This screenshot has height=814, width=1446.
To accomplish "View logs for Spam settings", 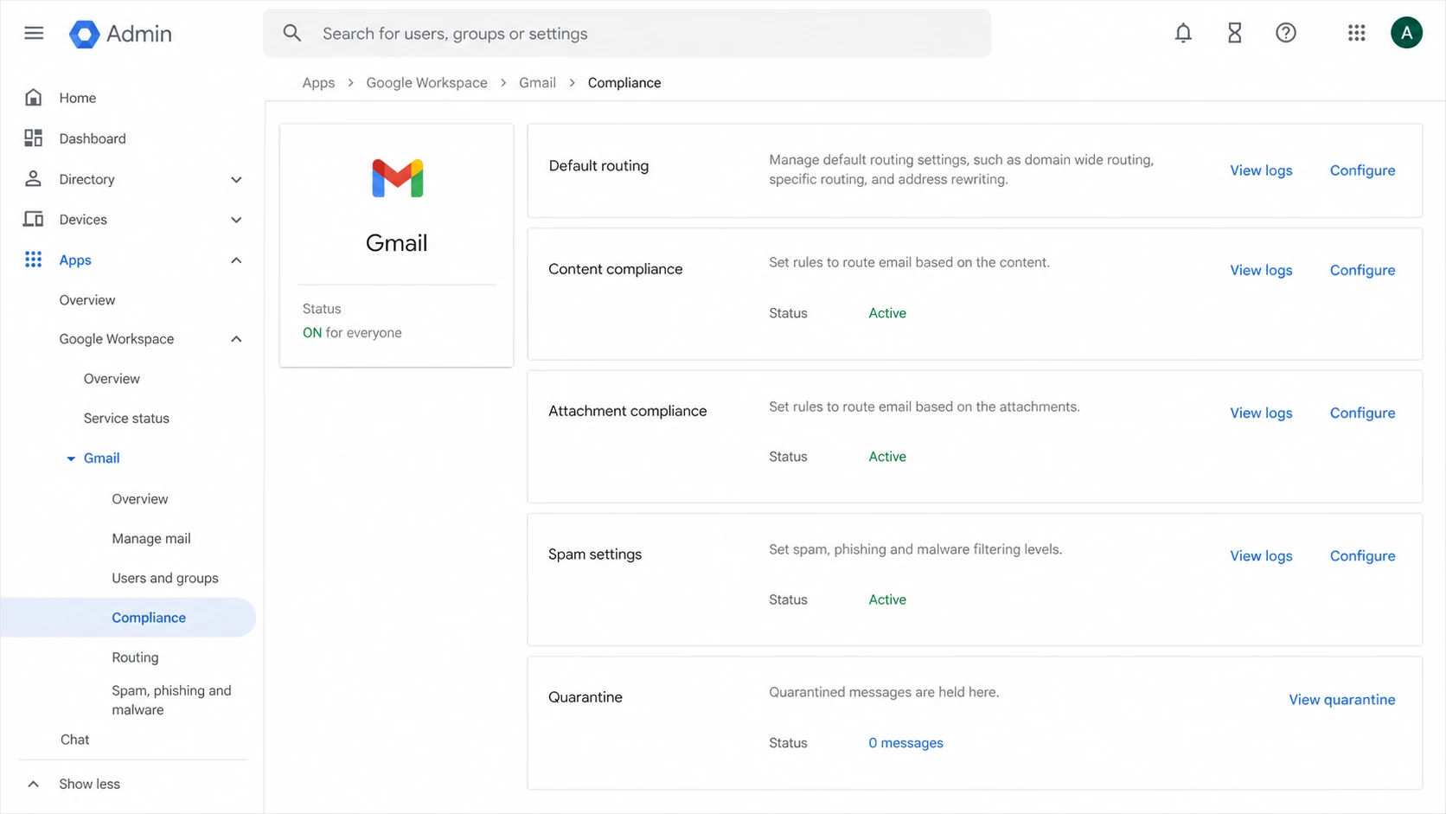I will pos(1261,555).
